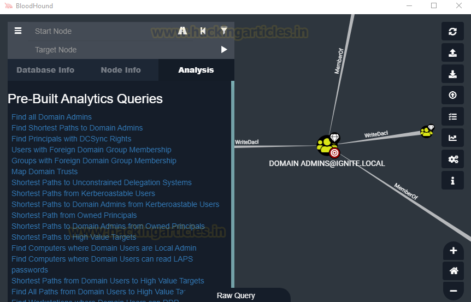The image size is (471, 302).
Task: Select the small yellow group node at right
Action: 427,131
